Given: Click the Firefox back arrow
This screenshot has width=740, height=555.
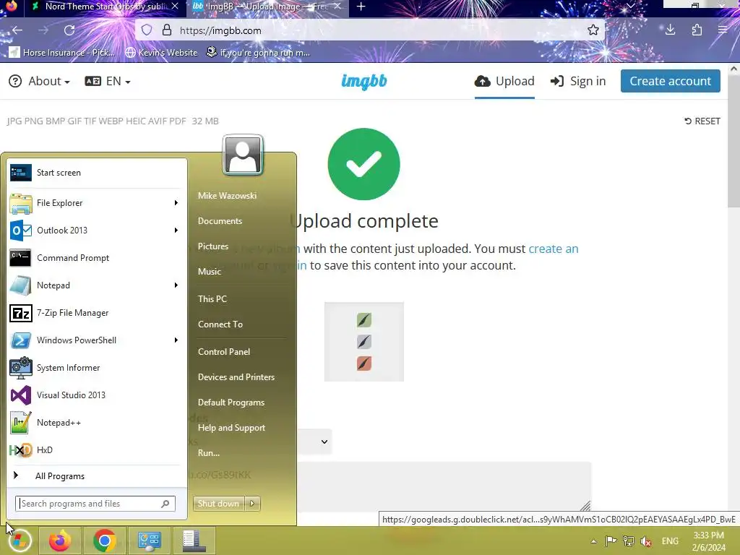Looking at the screenshot, I should click(17, 30).
